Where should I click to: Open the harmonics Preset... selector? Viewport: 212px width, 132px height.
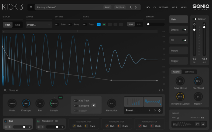point(131,110)
